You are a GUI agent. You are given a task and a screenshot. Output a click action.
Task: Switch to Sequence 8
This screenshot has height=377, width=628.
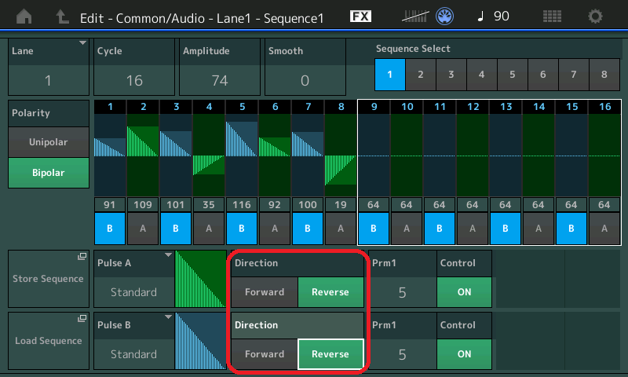coord(604,75)
